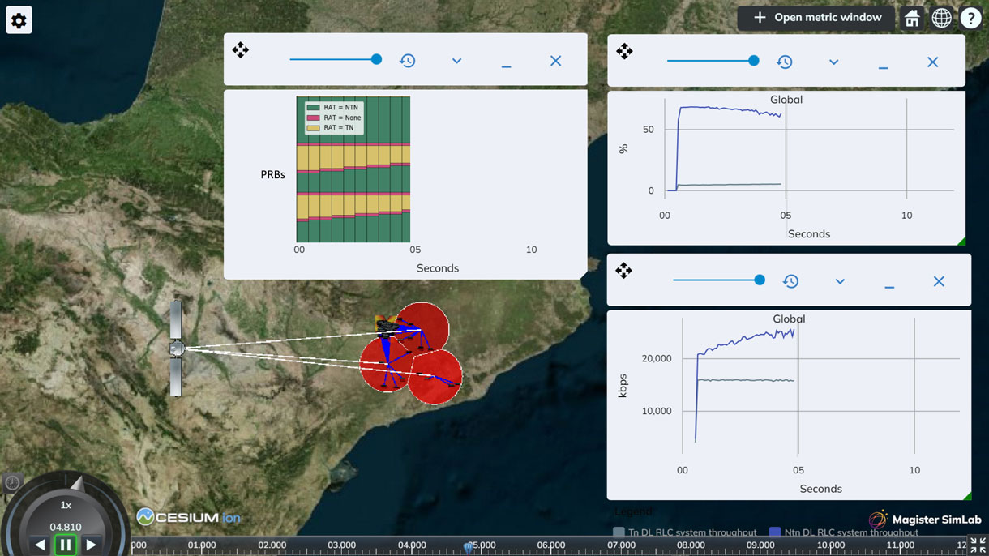Open the globe view options

[x=941, y=18]
